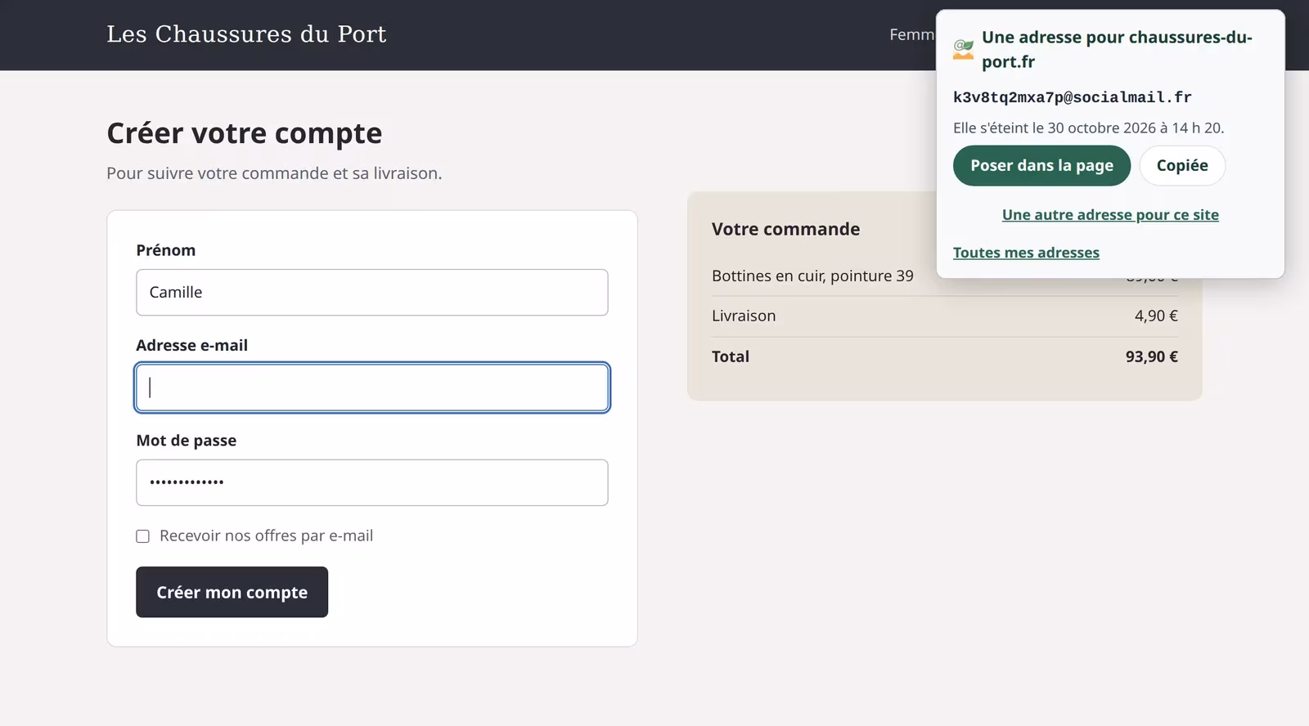Click the Adresse e-mail input field

pyautogui.click(x=372, y=388)
